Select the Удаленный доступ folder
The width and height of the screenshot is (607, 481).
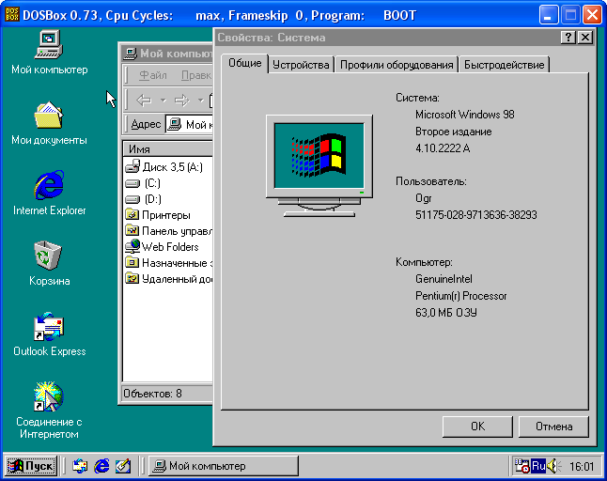(169, 279)
